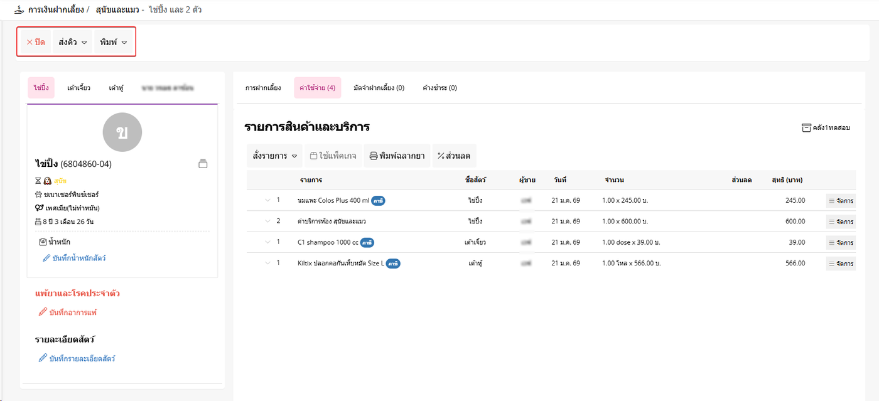879x401 pixels.
Task: Click the tag badge on Kiltix row
Action: click(393, 264)
